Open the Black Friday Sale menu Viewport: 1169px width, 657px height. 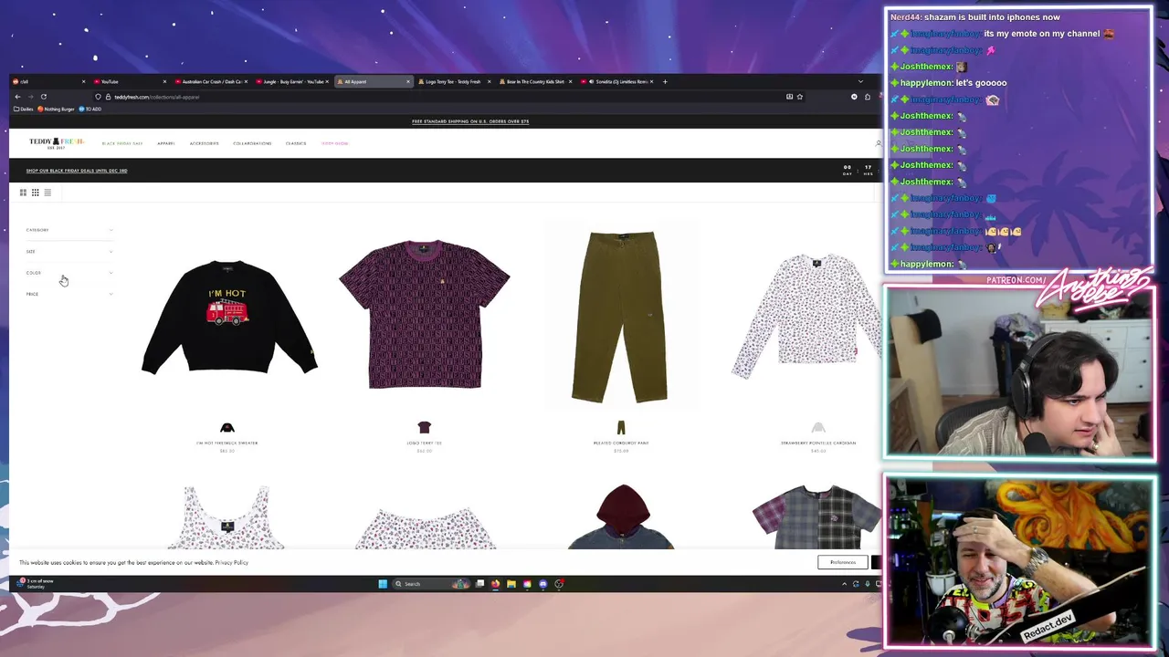(x=122, y=143)
